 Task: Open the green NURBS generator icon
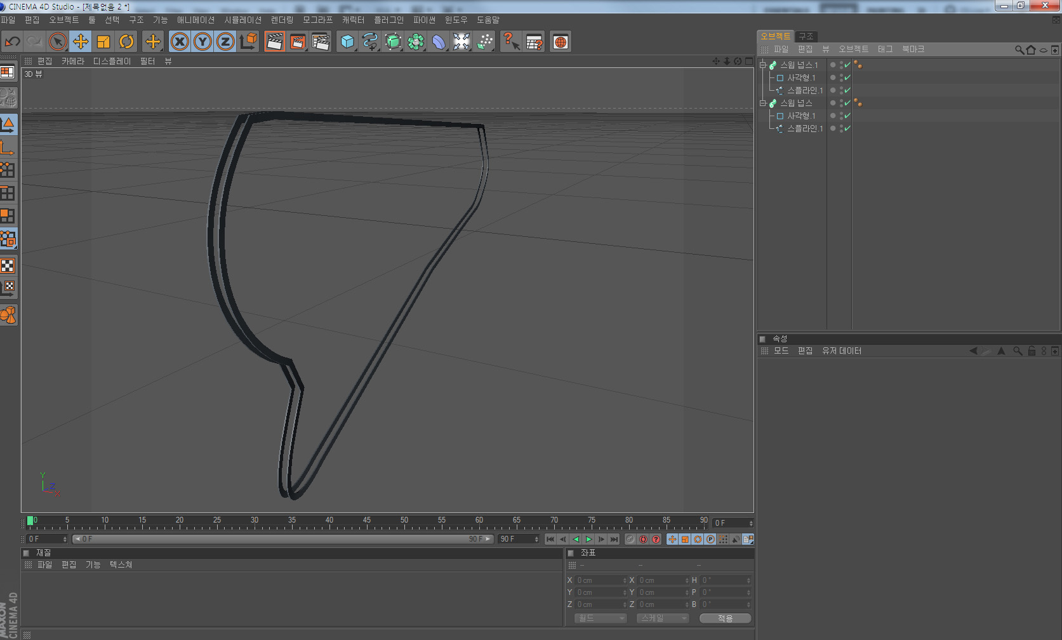[x=393, y=42]
